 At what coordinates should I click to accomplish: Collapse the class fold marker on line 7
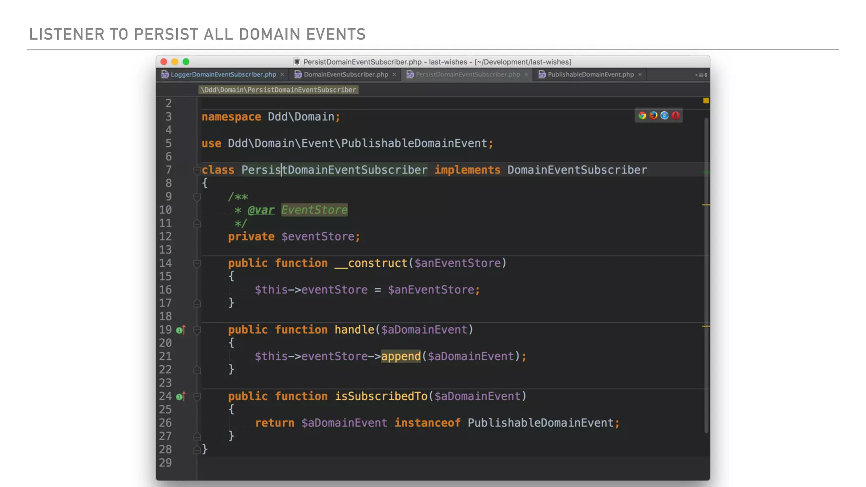[197, 170]
